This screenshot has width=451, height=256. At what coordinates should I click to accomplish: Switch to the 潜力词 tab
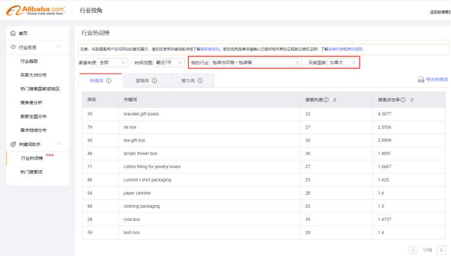pyautogui.click(x=192, y=81)
